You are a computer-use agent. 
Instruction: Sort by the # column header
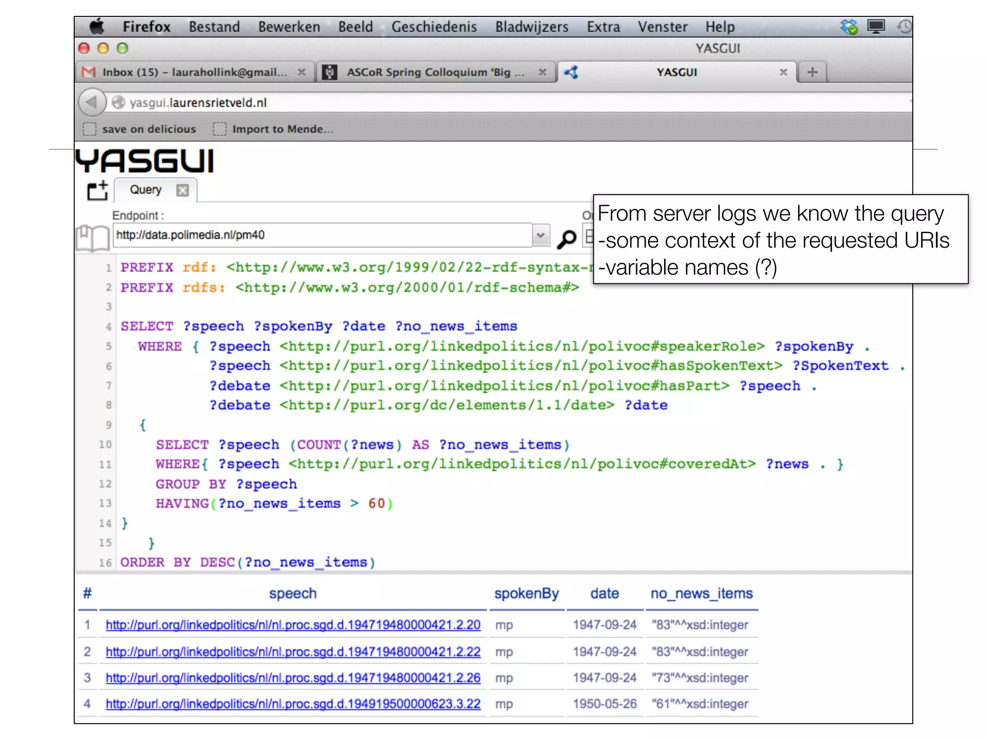87,594
